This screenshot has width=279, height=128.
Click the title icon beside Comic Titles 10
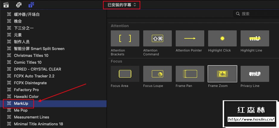(9, 62)
